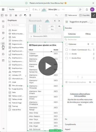
Task: Expand the Nouveautés 2025 section
Action: point(45,36)
